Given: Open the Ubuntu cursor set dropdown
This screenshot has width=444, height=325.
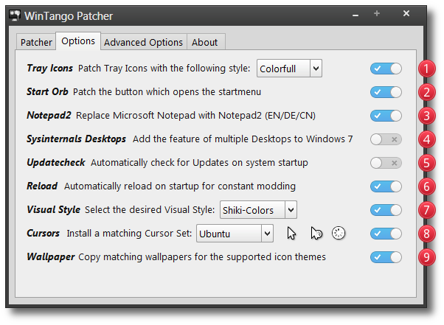Looking at the screenshot, I should [235, 234].
